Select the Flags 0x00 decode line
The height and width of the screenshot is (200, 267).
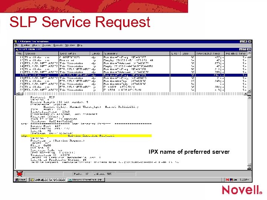(41, 146)
